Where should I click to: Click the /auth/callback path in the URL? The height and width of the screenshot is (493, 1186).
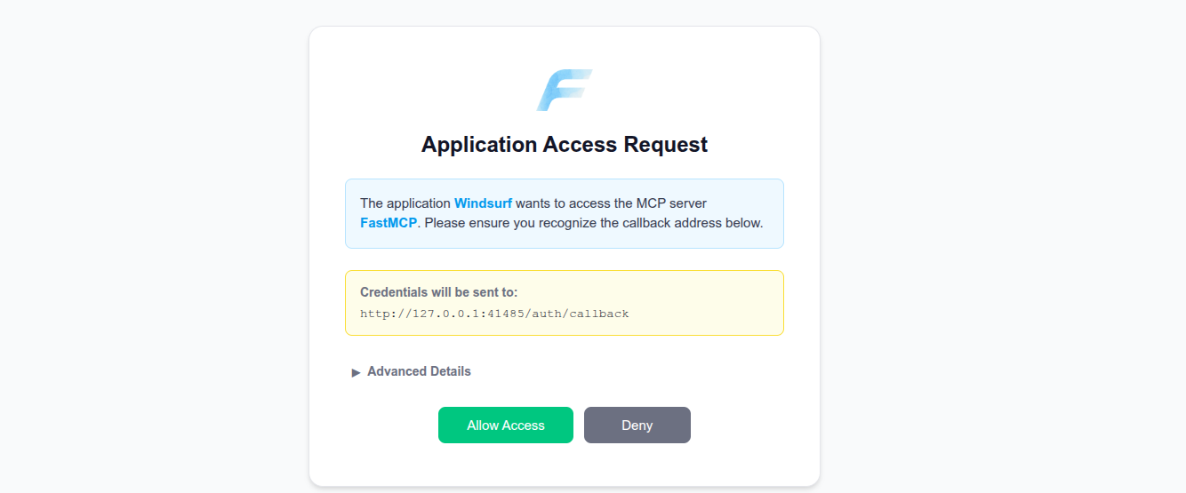point(576,314)
